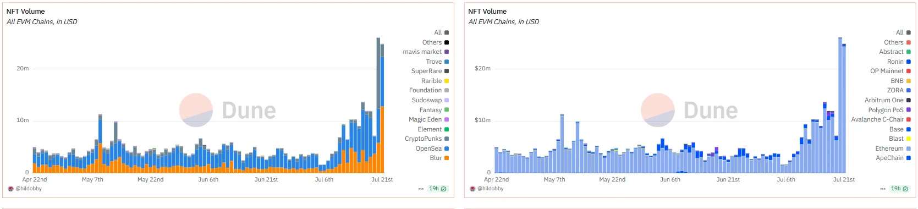
Task: Toggle the OpenSea series in the legend
Action: click(x=432, y=148)
